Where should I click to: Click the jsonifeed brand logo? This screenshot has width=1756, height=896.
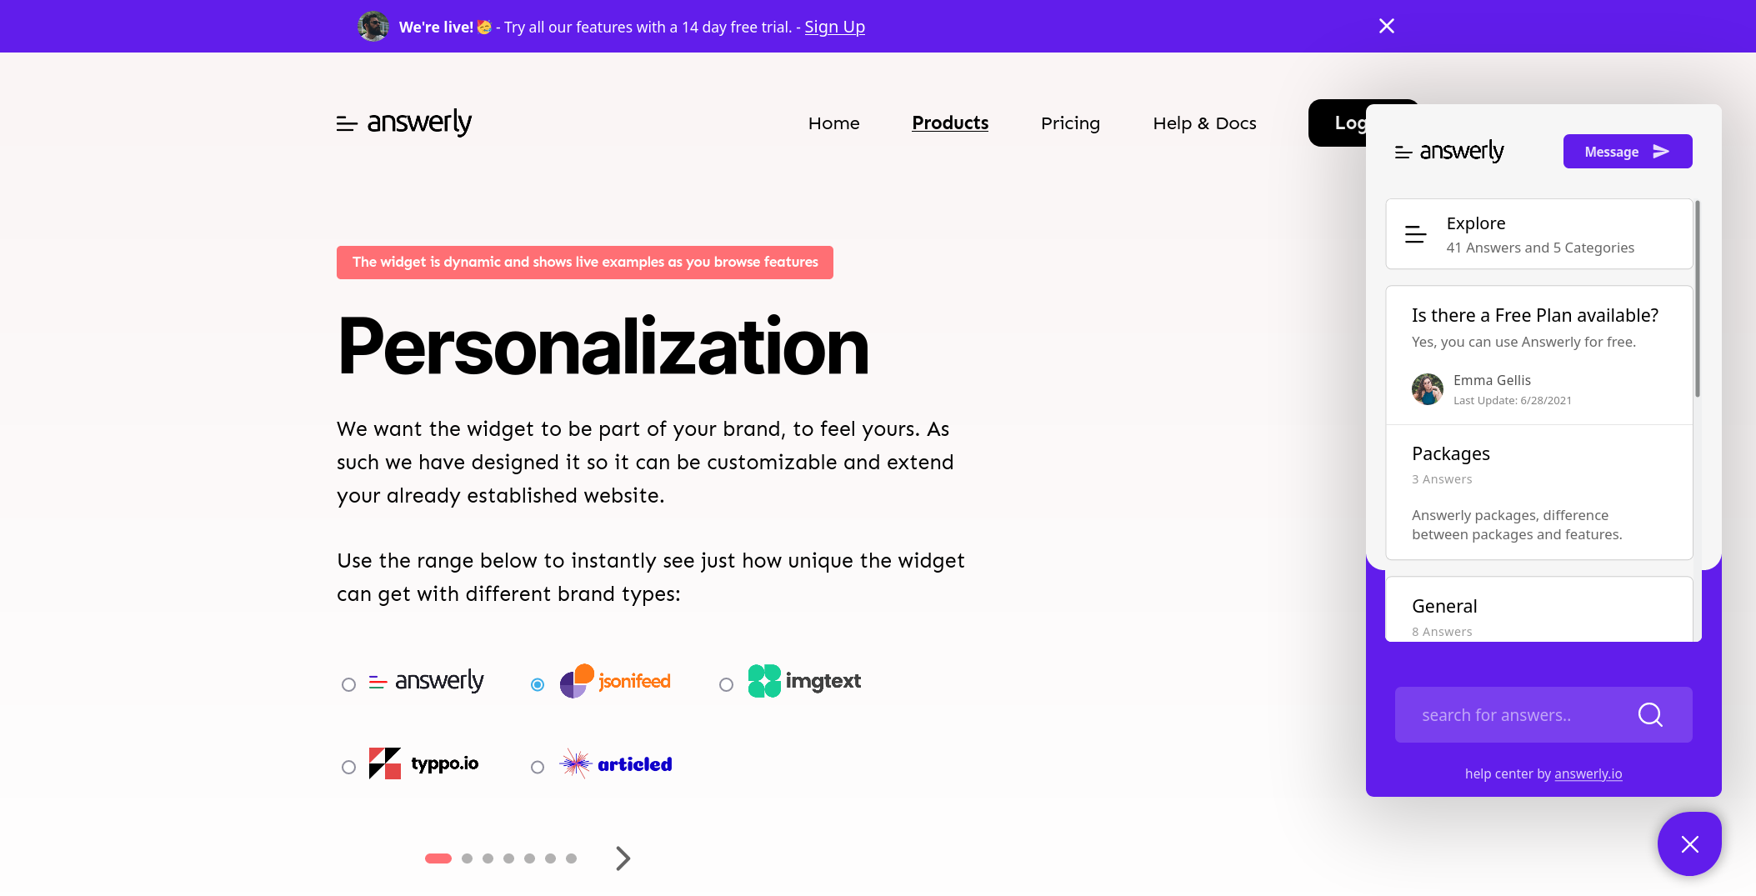click(x=614, y=681)
